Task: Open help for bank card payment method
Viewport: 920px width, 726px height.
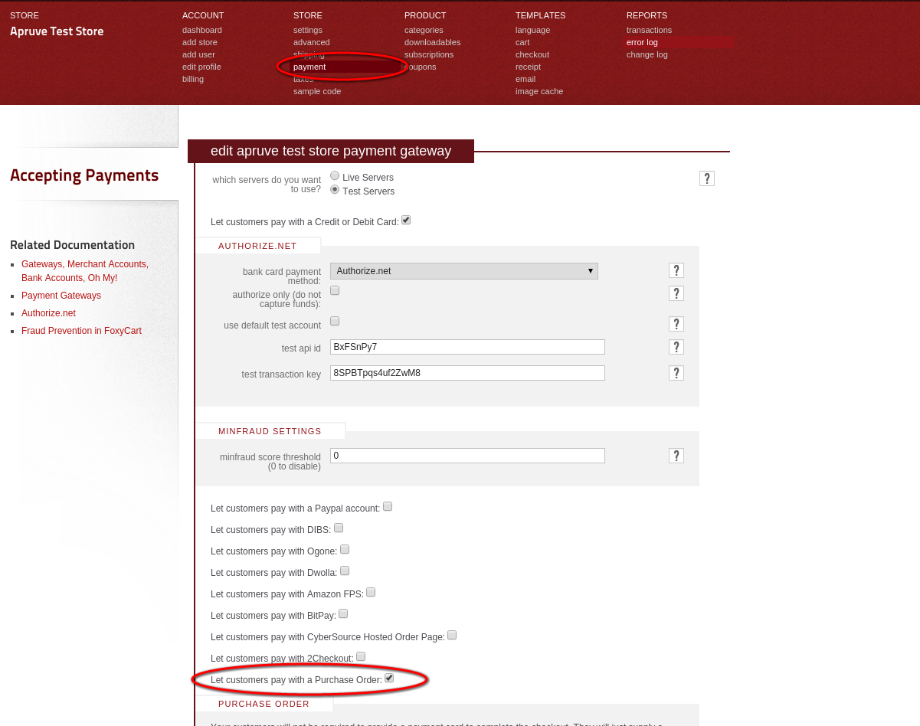Action: pyautogui.click(x=676, y=270)
